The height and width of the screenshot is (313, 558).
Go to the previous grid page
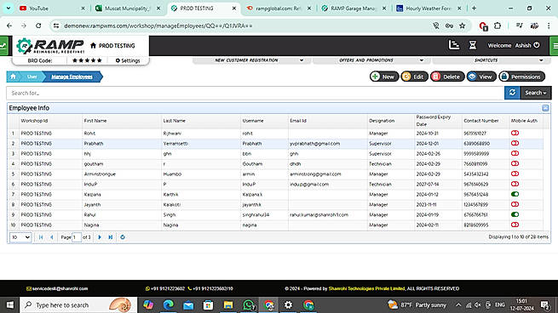point(52,237)
